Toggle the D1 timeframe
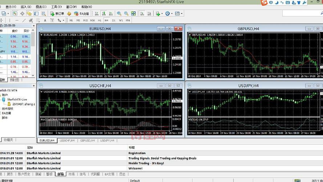This screenshot has height=182, width=323. (114, 20)
